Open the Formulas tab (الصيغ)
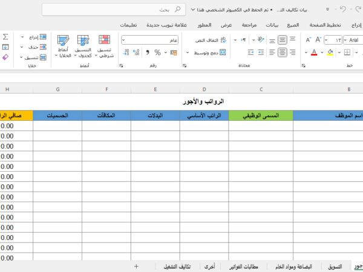The height and width of the screenshot is (272, 363). pos(293,25)
